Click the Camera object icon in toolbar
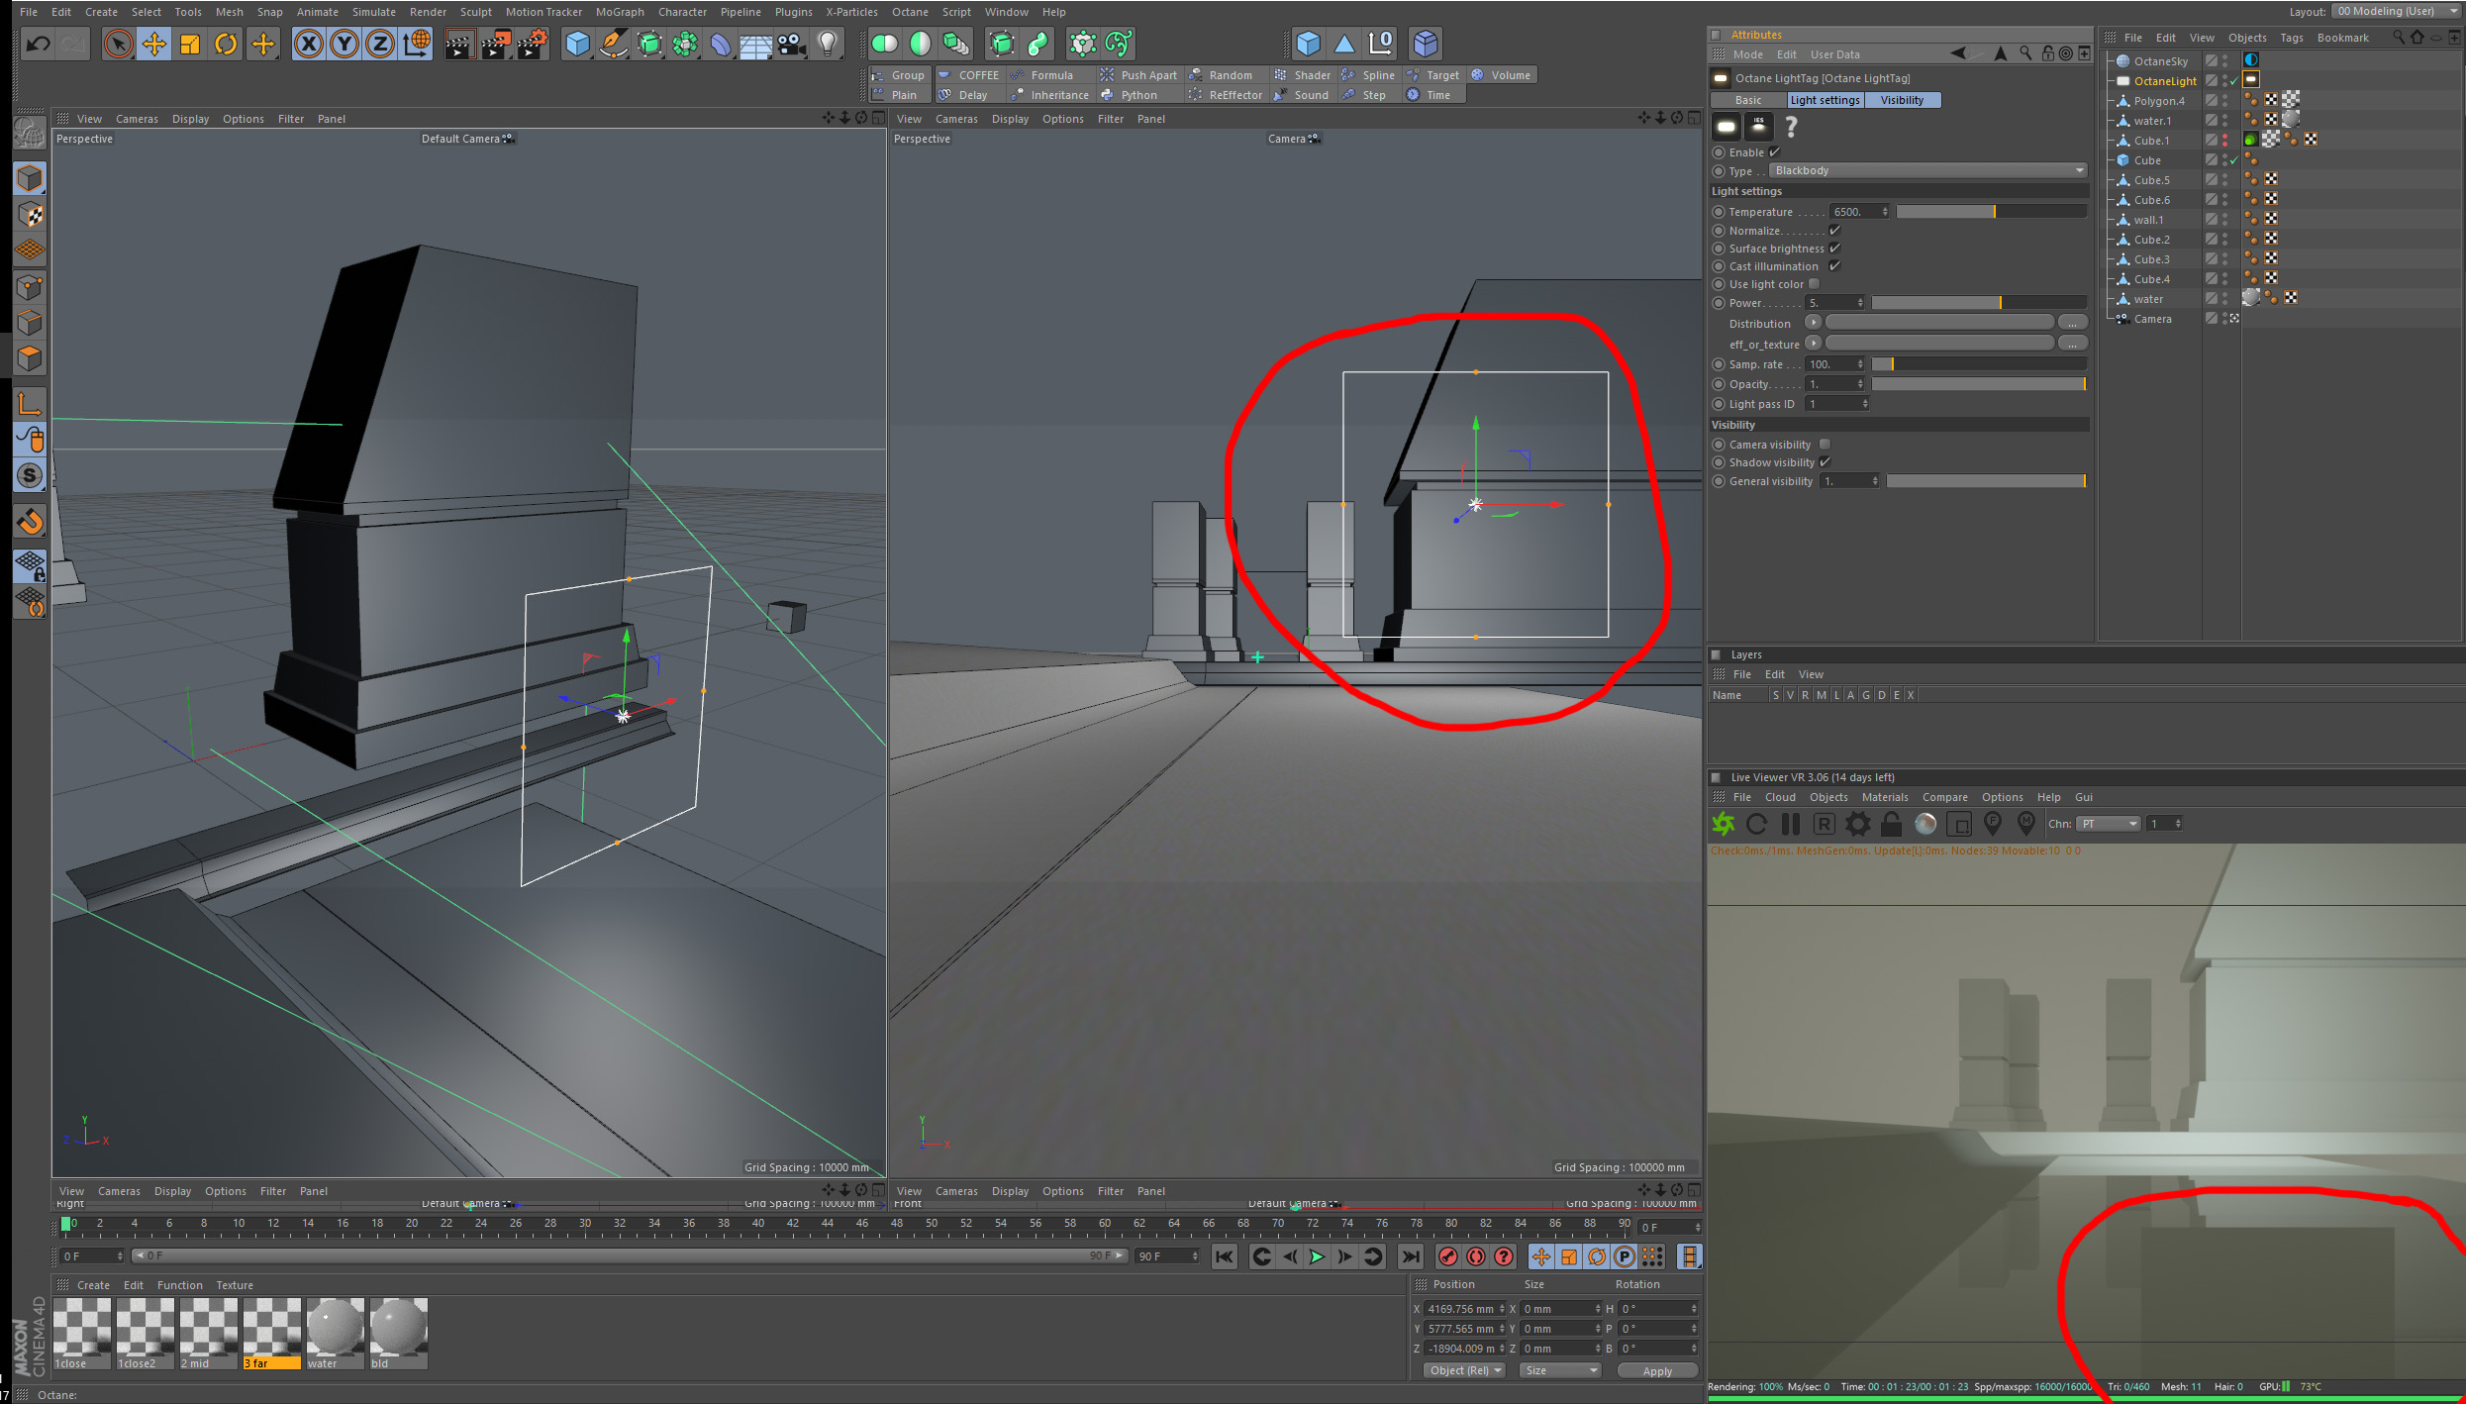 click(791, 44)
